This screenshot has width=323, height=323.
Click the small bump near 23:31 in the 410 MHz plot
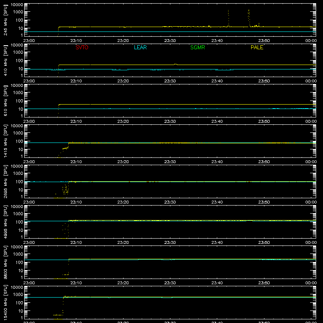176,64
